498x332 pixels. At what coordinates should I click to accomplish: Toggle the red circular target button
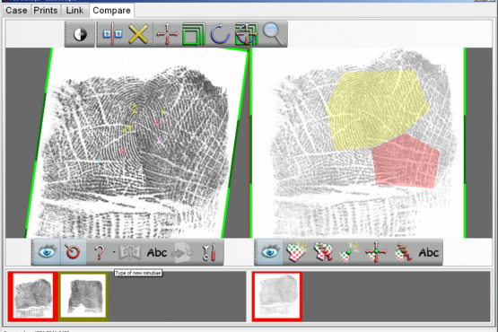tap(73, 252)
